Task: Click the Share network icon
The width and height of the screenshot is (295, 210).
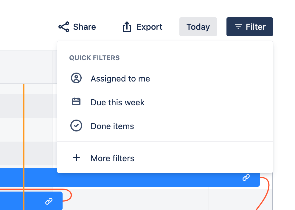Action: coord(64,27)
